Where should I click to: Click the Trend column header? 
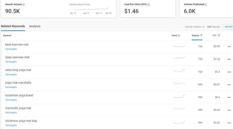[x=174, y=35]
